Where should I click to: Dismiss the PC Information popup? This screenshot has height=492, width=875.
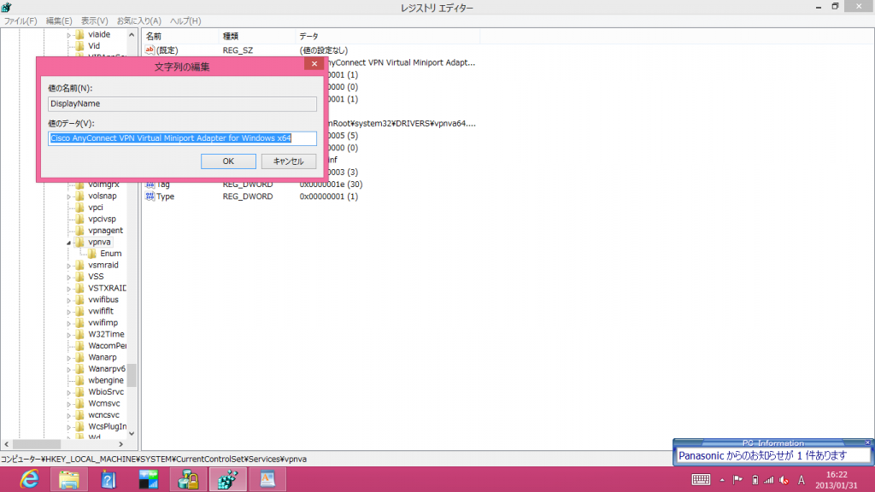(x=868, y=443)
